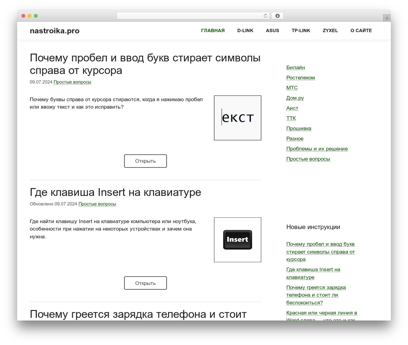Open the ASUS menu section
The height and width of the screenshot is (345, 408).
pyautogui.click(x=272, y=31)
